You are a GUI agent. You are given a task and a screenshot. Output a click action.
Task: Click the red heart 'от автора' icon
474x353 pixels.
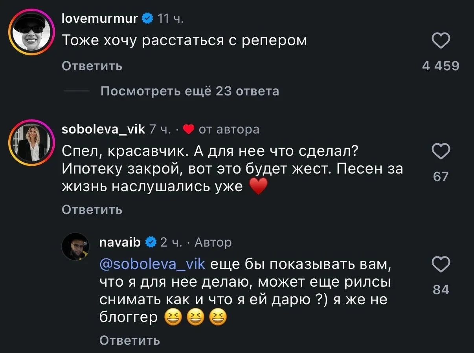[x=189, y=129]
